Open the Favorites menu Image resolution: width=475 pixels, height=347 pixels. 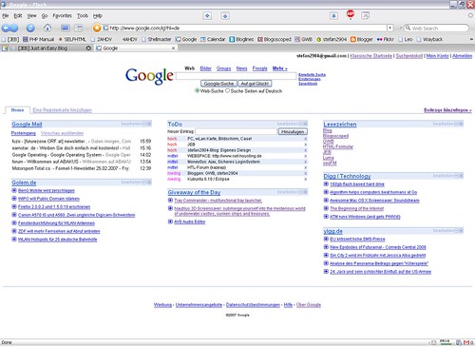[x=62, y=15]
